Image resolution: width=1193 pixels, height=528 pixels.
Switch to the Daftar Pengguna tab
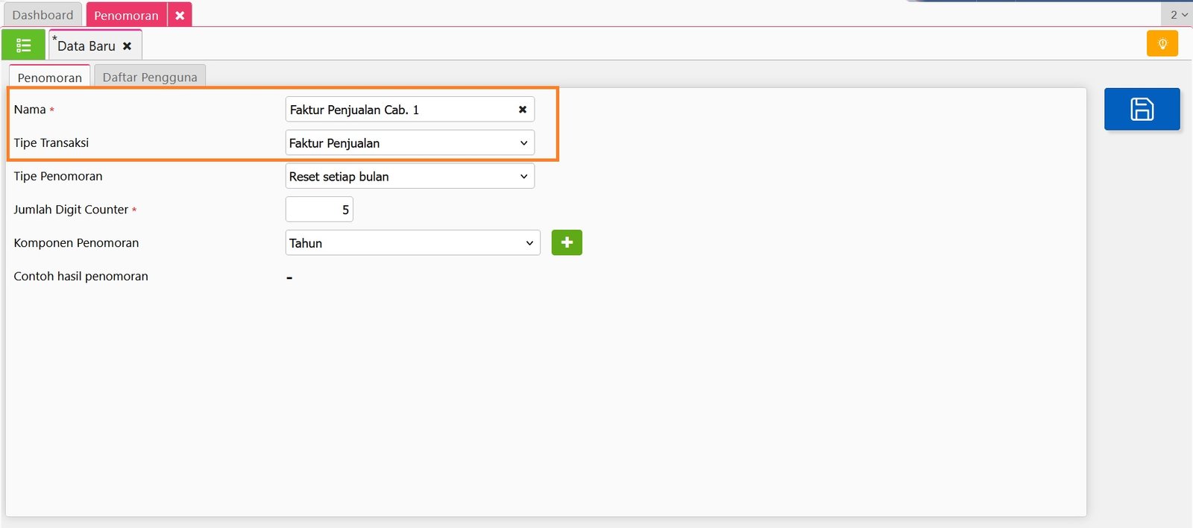pyautogui.click(x=150, y=78)
